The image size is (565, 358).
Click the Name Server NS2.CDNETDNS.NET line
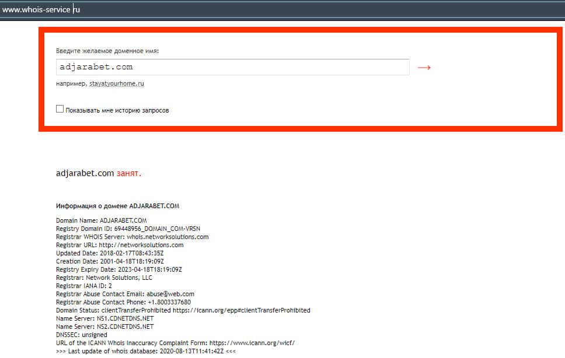[105, 327]
